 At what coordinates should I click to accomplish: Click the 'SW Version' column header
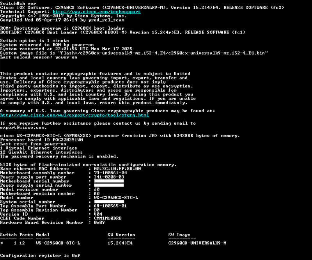(121, 235)
